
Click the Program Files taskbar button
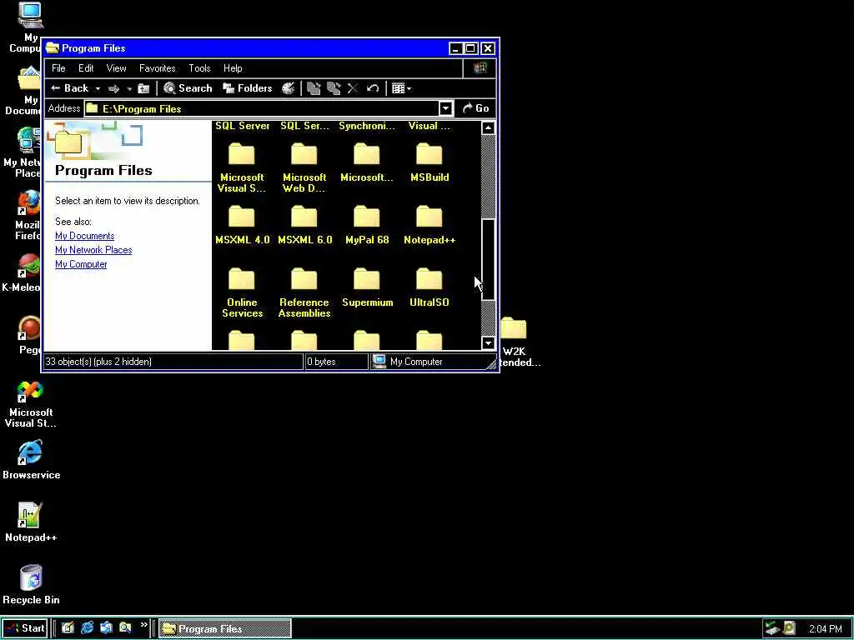pyautogui.click(x=224, y=628)
